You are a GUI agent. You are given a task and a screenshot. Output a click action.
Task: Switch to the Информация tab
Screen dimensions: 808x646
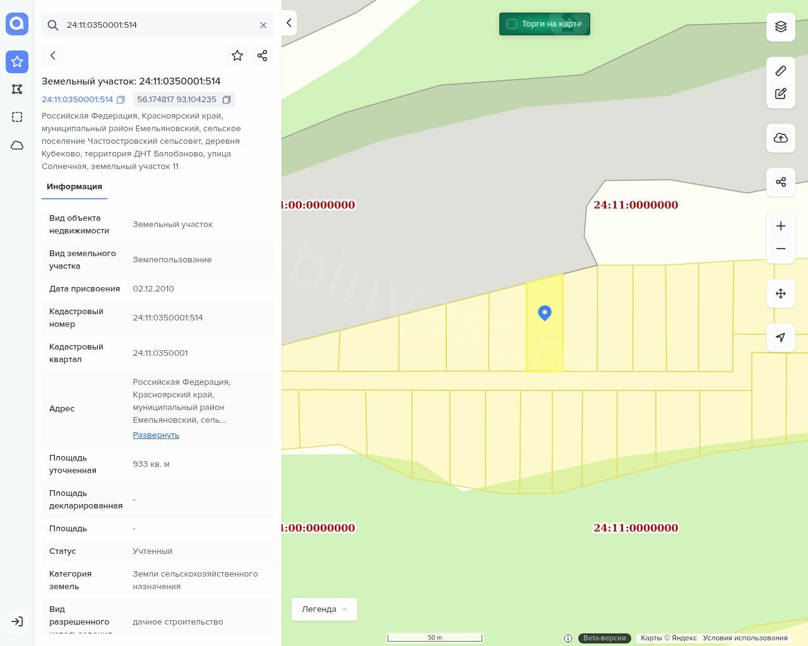[74, 187]
